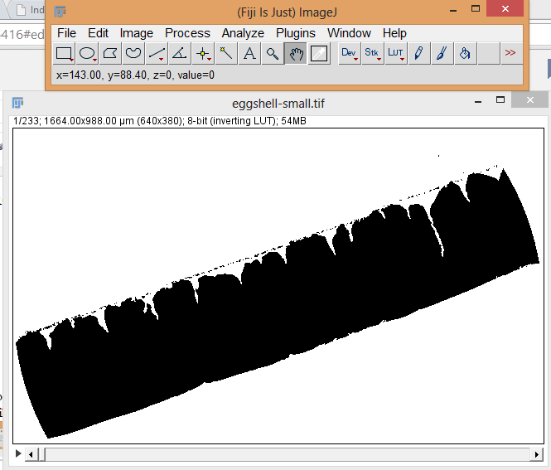This screenshot has width=551, height=470.
Task: Click the stack slice slider thumb
Action: pyautogui.click(x=41, y=454)
